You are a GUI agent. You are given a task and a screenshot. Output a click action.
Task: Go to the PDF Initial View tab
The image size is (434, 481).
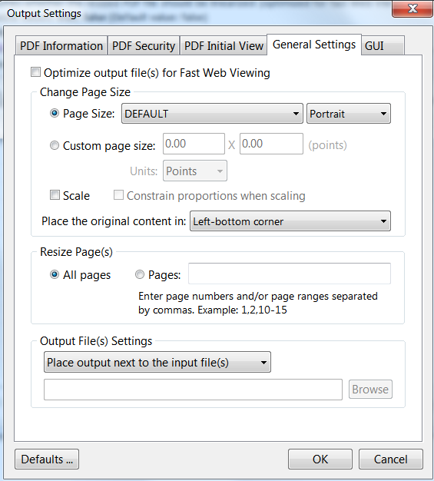(x=224, y=45)
